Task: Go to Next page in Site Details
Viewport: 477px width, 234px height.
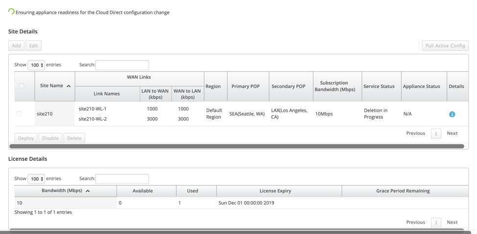Action: point(452,133)
